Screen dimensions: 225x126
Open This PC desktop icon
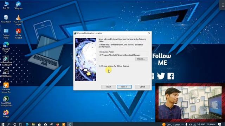point(6,5)
